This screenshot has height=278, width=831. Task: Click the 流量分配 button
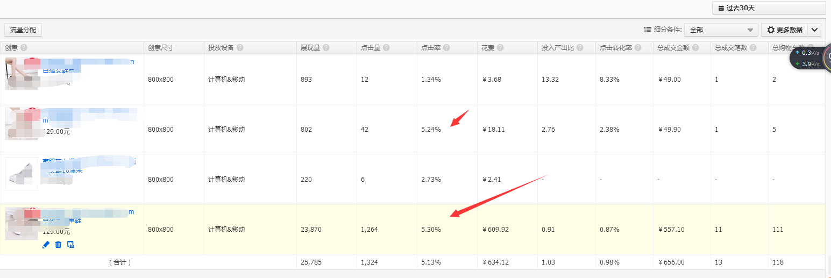(x=23, y=30)
